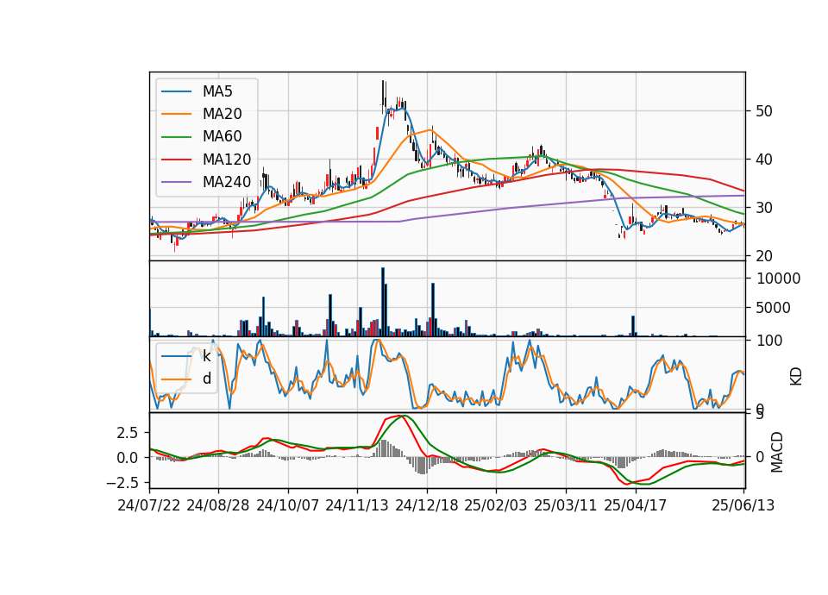Image resolution: width=828 pixels, height=595 pixels.
Task: Click the purple MA240 legend line sample
Action: (x=176, y=182)
